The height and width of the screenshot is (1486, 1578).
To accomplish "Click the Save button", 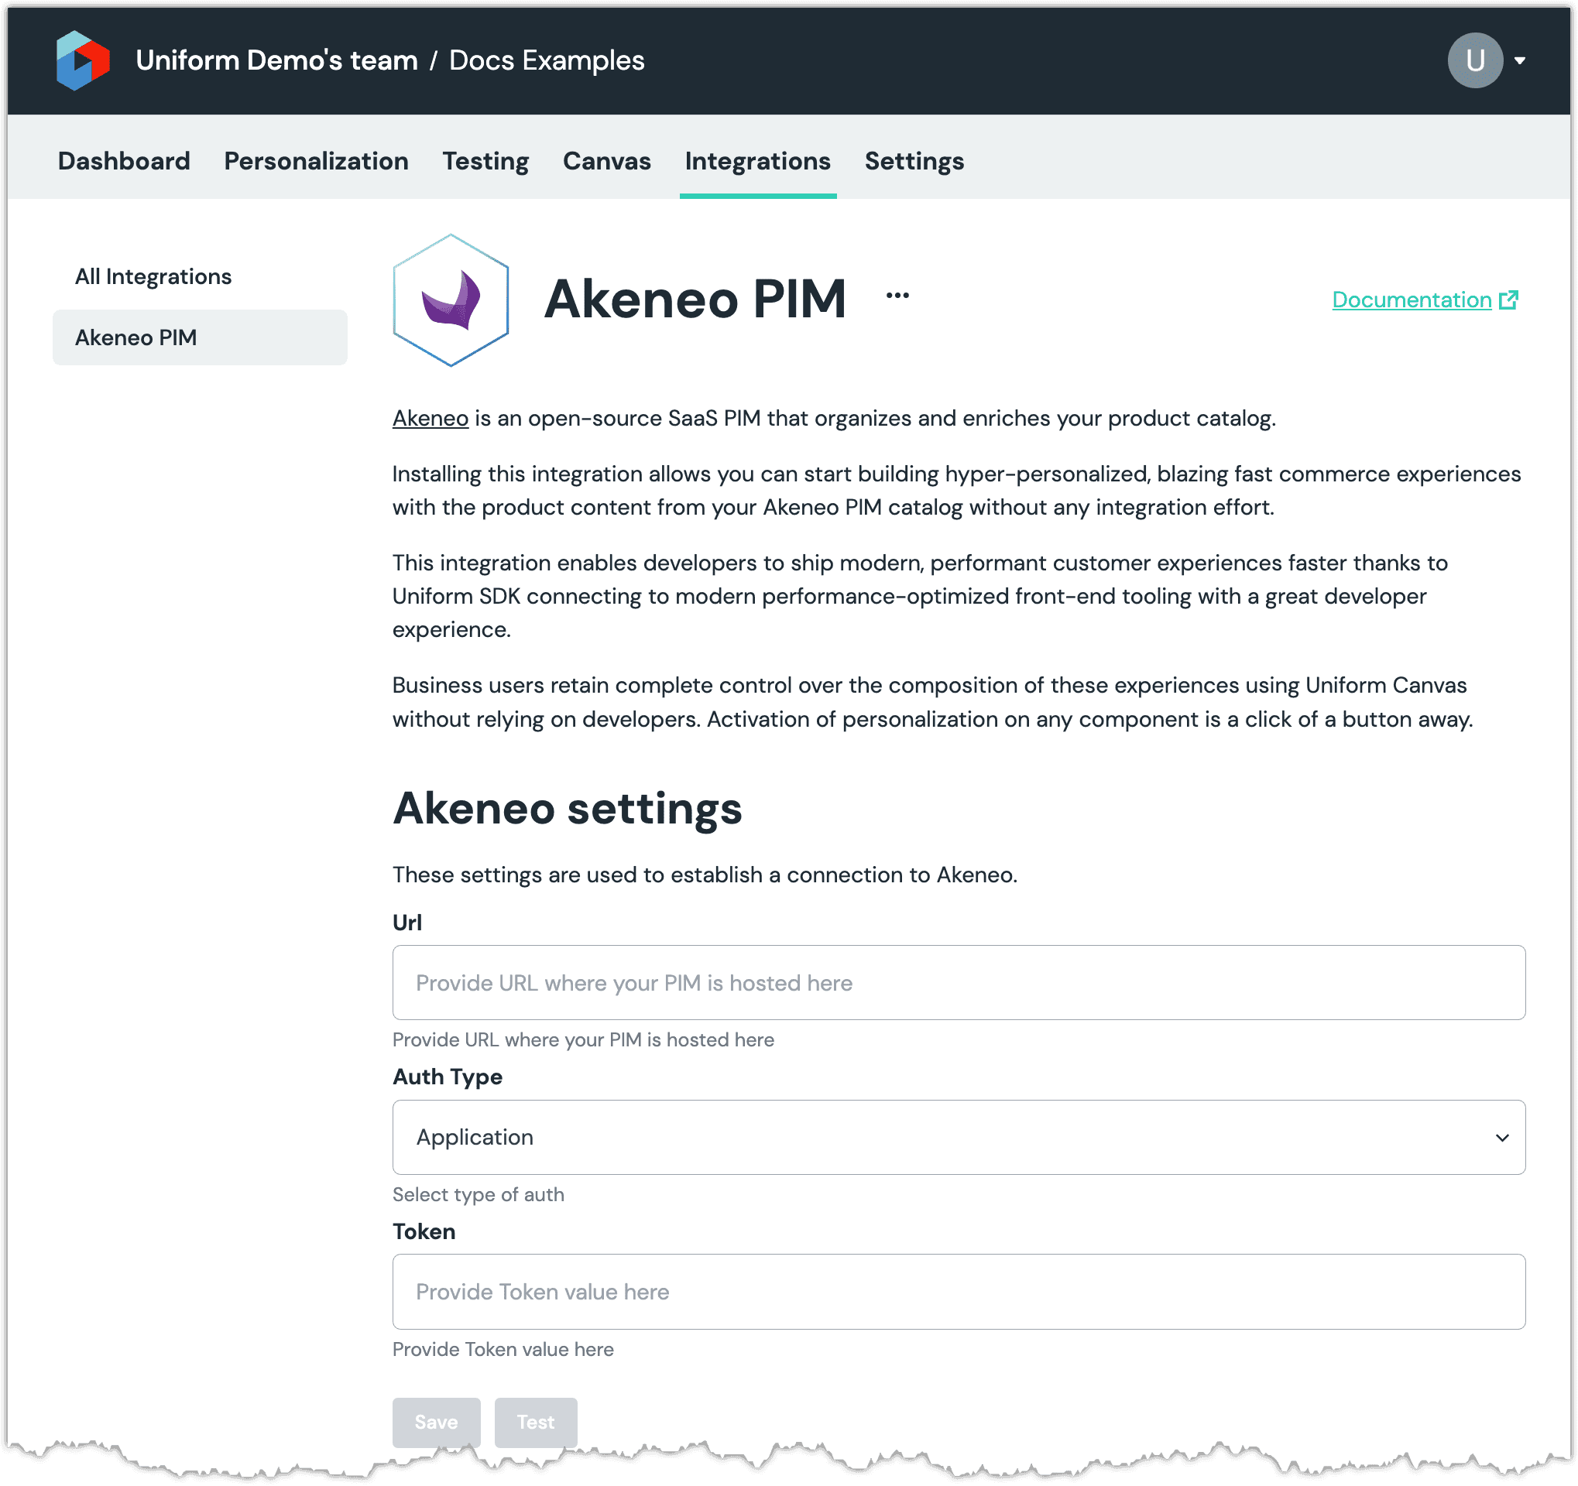I will click(x=436, y=1422).
